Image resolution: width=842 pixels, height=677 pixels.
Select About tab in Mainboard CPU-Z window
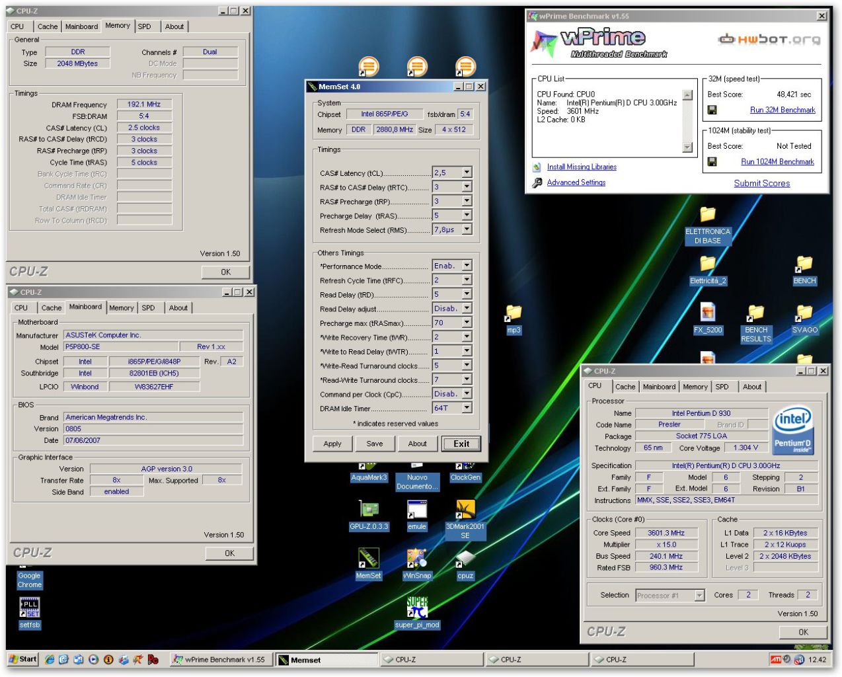[x=178, y=308]
